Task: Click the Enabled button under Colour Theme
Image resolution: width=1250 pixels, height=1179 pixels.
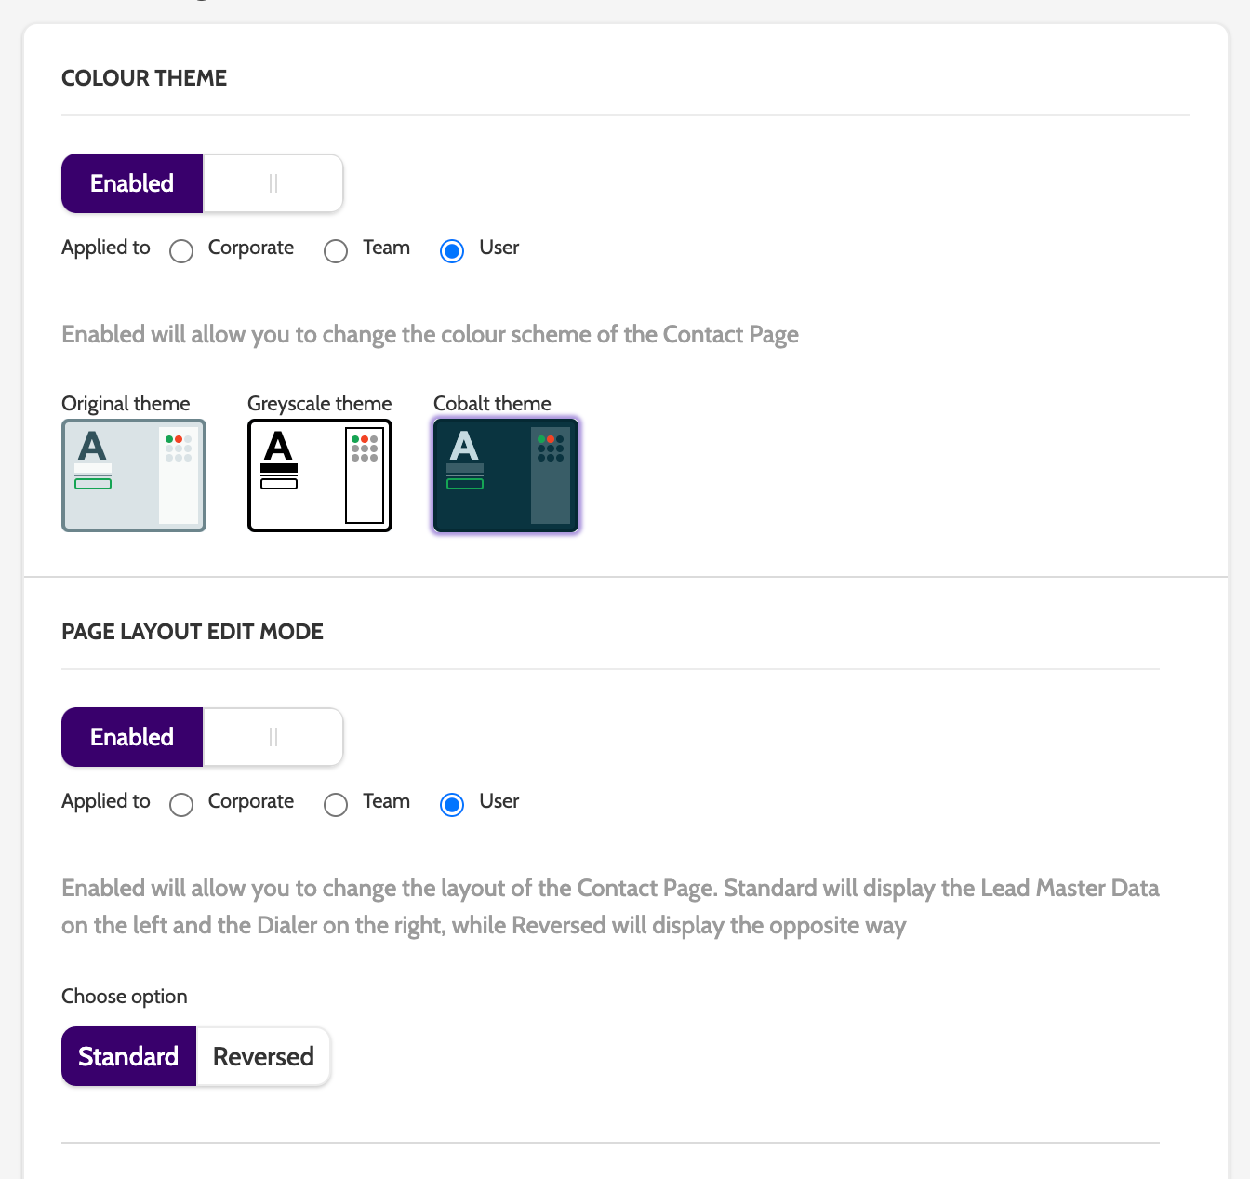Action: 132,183
